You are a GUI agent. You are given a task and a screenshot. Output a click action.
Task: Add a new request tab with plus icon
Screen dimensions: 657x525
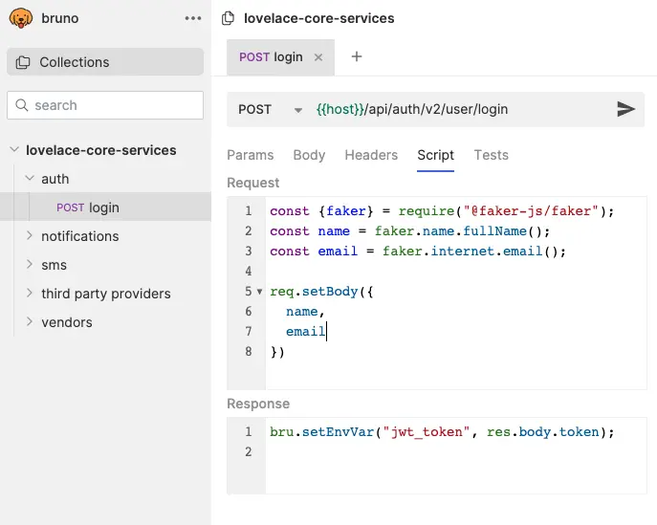point(356,56)
